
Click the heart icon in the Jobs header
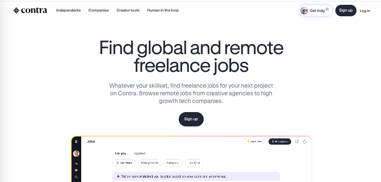pos(297,141)
